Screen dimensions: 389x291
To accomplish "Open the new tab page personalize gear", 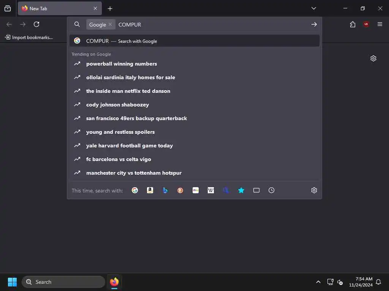I will click(373, 58).
